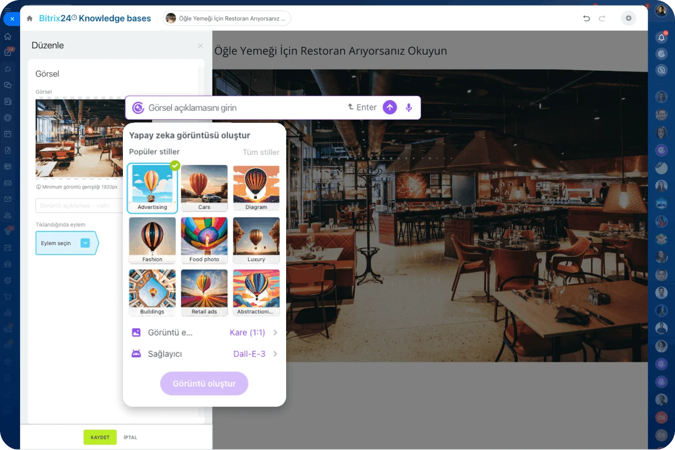The image size is (675, 450).
Task: Open notifications bell in right sidebar
Action: tap(661, 37)
